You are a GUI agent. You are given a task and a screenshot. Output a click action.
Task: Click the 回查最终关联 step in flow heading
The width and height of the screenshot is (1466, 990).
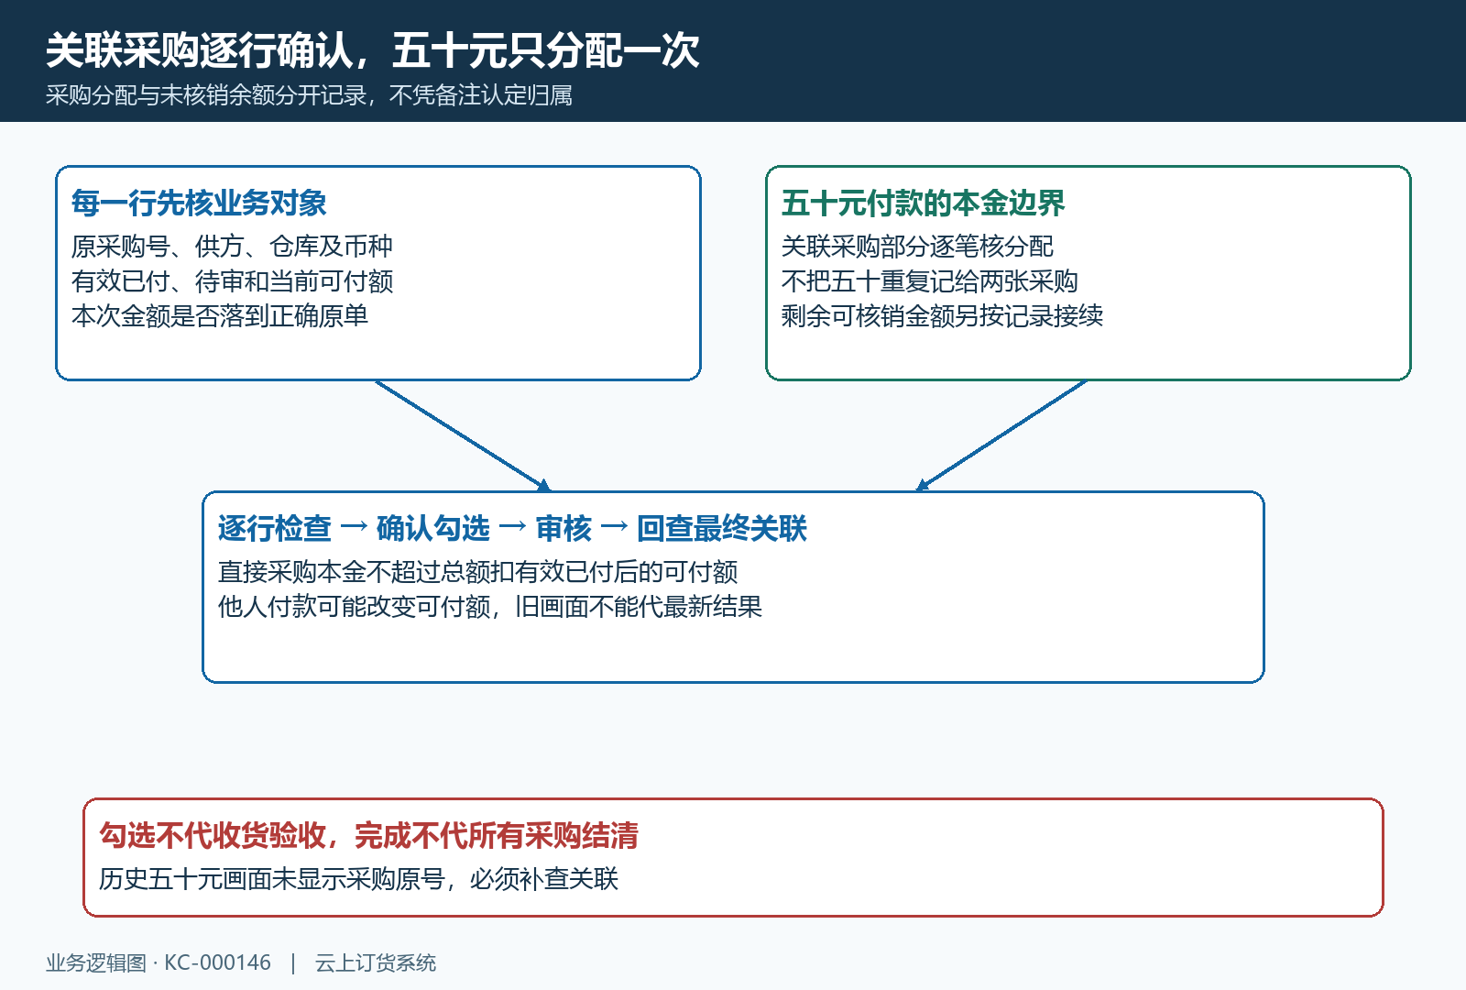[x=722, y=528]
